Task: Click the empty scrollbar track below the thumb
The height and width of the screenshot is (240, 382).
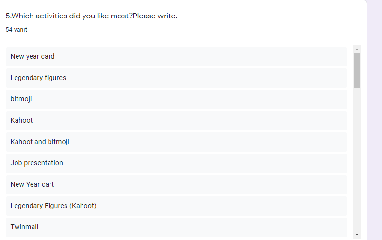Action: pyautogui.click(x=357, y=160)
